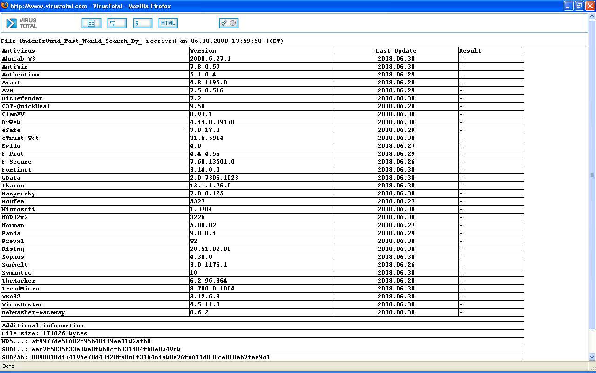The height and width of the screenshot is (373, 596).
Task: Click the Kaspersky entry
Action: [19, 193]
